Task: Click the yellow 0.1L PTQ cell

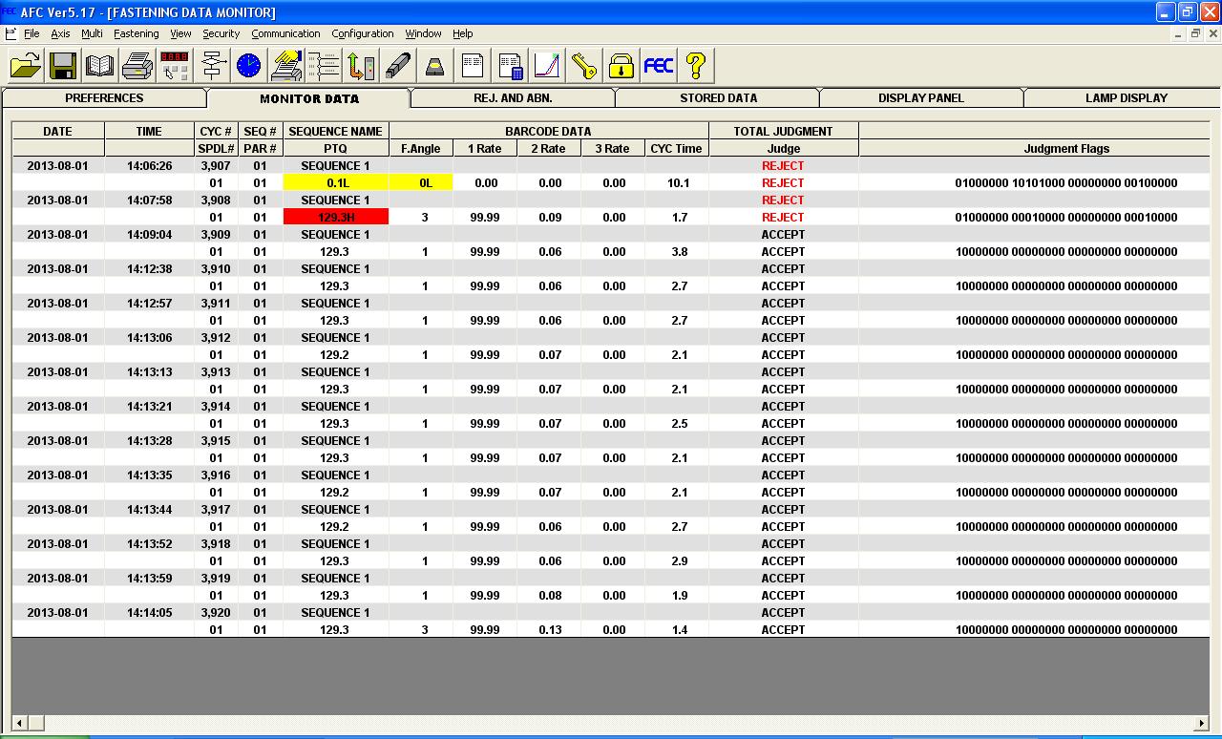Action: [336, 182]
